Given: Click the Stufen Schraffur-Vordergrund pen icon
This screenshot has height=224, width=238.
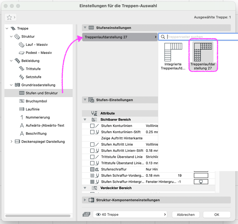Looking at the screenshot, I should [97, 175].
